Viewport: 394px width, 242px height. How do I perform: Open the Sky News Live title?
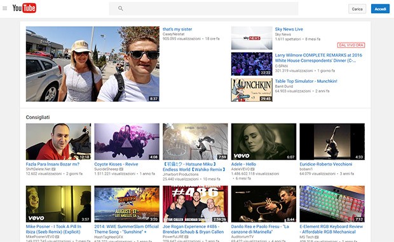pyautogui.click(x=289, y=29)
